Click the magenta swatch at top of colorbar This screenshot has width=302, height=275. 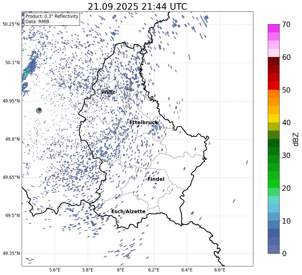tap(273, 28)
